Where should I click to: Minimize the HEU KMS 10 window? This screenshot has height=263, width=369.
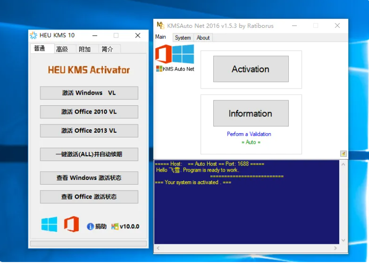coord(95,36)
